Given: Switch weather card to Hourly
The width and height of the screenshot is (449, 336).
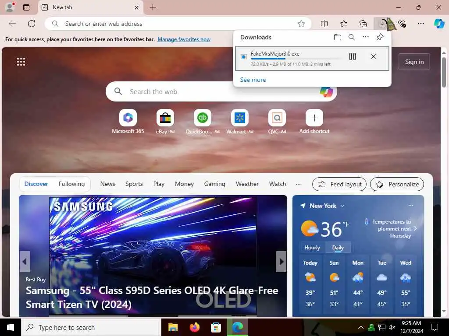Looking at the screenshot, I should coord(312,248).
